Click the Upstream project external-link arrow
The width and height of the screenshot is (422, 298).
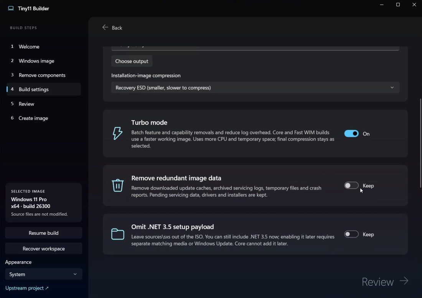tap(47, 288)
